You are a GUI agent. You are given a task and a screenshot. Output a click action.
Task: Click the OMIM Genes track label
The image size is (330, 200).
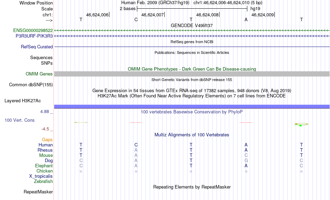pos(39,74)
